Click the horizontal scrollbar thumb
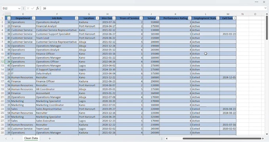 (222, 138)
